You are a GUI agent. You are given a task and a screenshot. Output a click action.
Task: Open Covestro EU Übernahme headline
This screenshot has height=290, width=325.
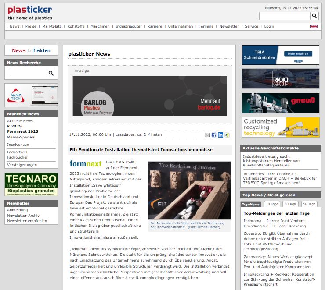tap(277, 241)
